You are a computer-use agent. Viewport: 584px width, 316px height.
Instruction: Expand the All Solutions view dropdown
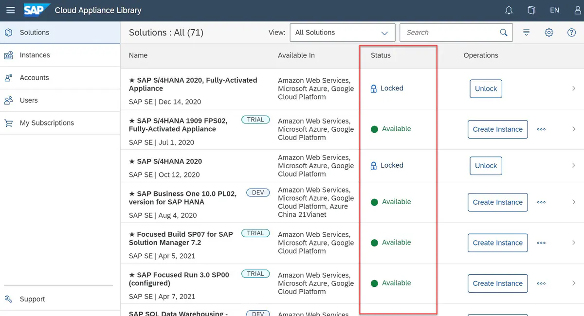pyautogui.click(x=342, y=33)
